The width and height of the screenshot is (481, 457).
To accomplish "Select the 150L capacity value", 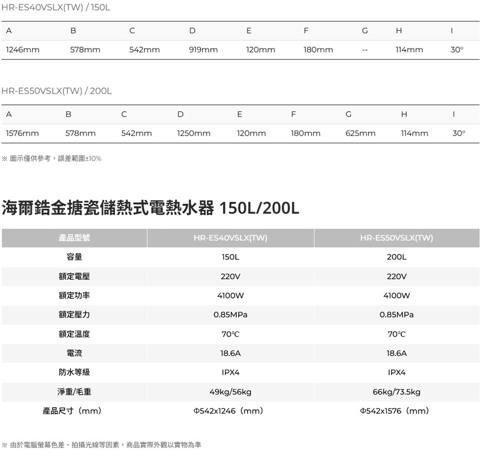I will tap(231, 257).
